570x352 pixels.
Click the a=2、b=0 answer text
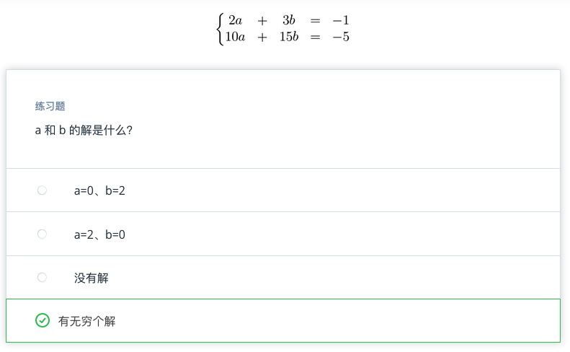click(99, 234)
